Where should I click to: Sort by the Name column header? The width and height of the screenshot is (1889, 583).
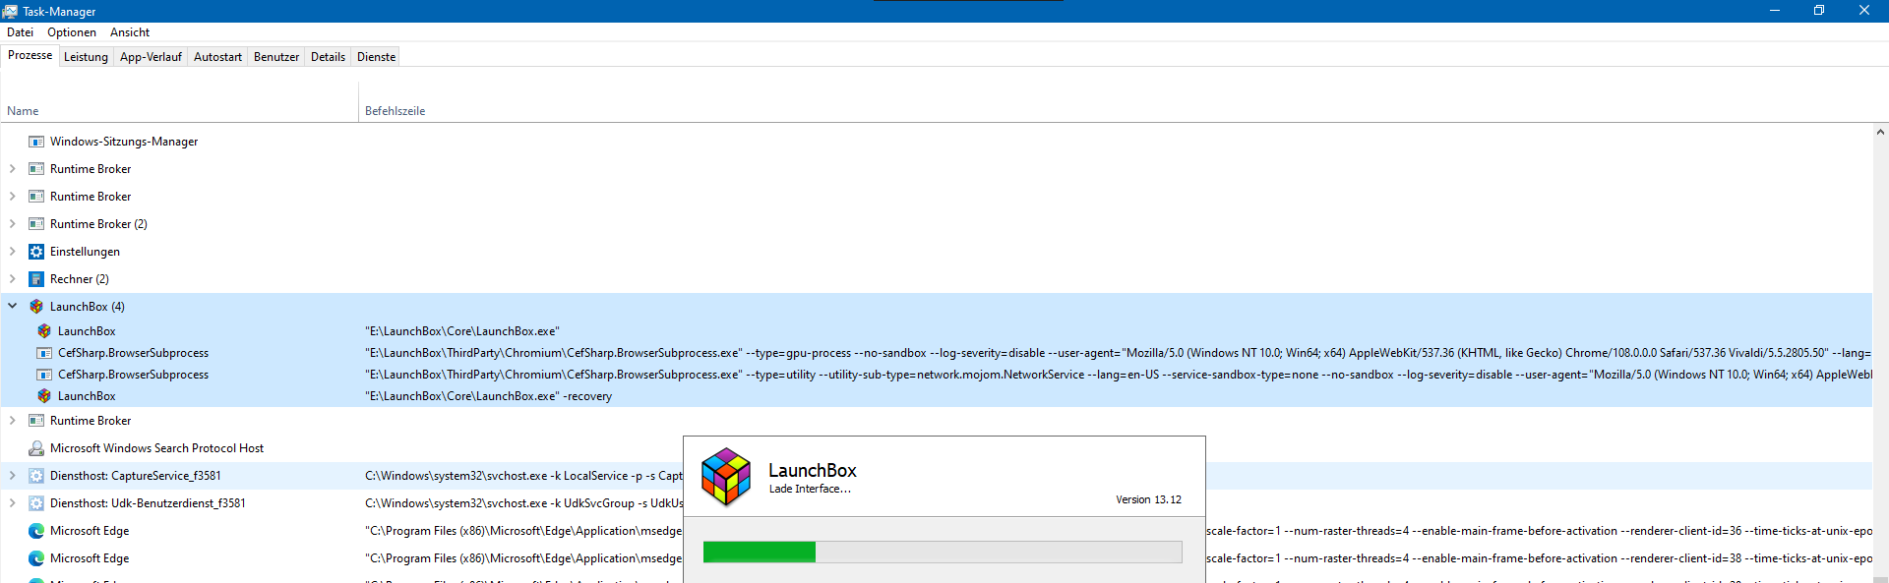click(179, 102)
